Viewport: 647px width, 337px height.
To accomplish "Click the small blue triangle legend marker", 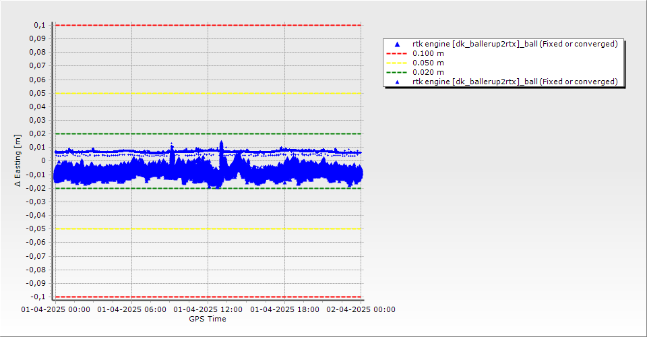I will [398, 82].
